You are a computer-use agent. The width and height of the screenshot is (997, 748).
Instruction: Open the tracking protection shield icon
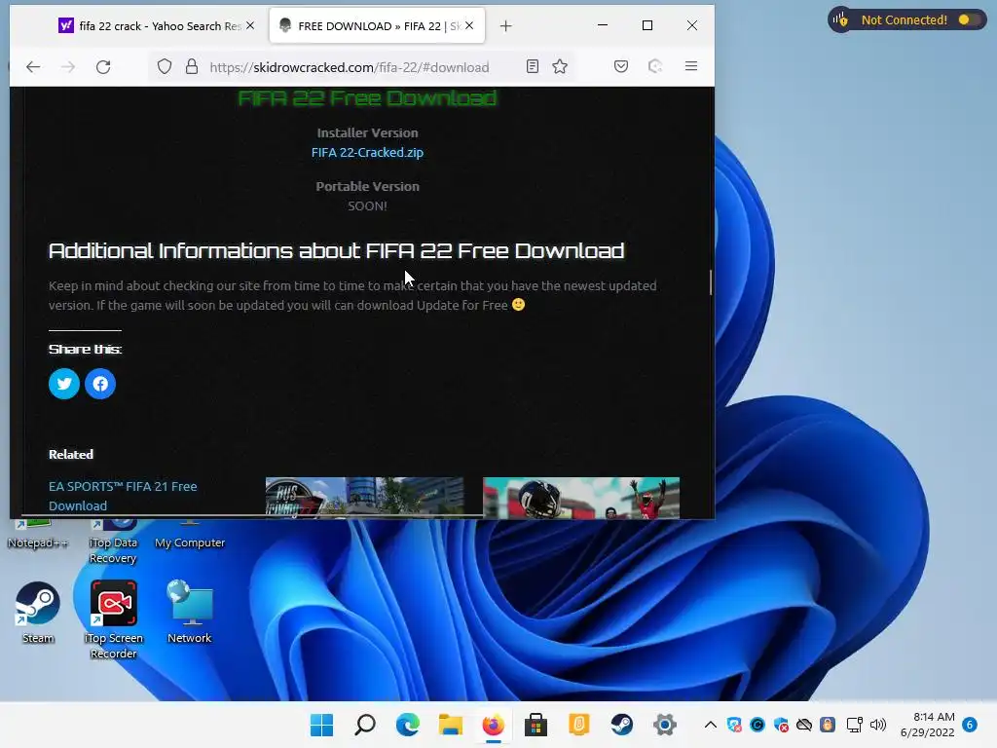click(x=165, y=67)
